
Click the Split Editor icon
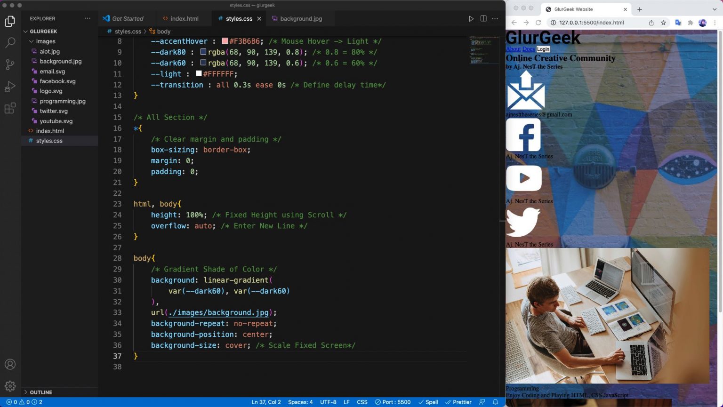[x=483, y=19]
